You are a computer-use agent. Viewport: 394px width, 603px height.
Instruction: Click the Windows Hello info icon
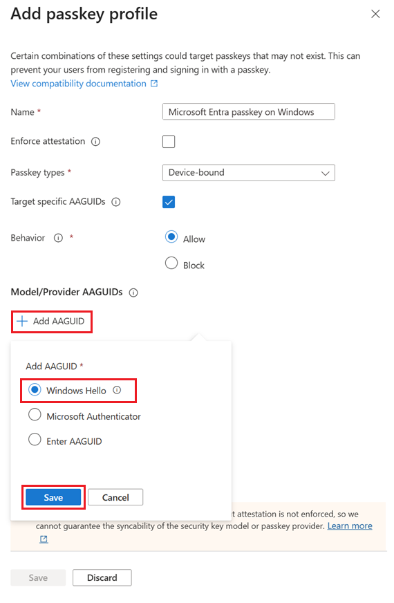coord(117,390)
